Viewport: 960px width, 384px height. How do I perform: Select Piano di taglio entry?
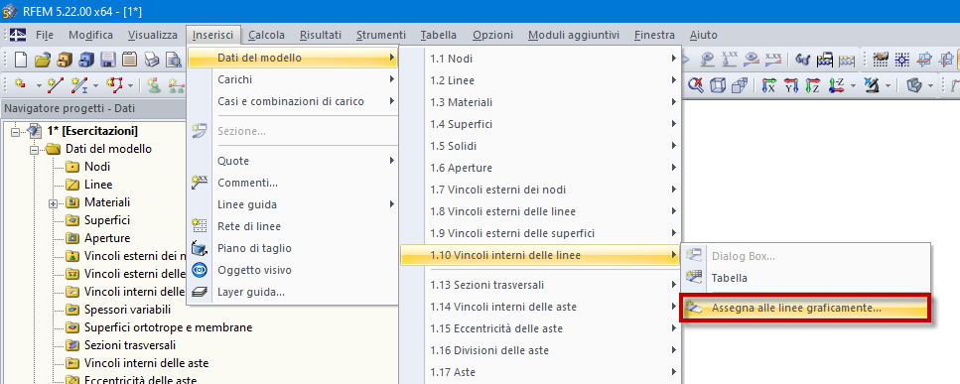(293, 248)
